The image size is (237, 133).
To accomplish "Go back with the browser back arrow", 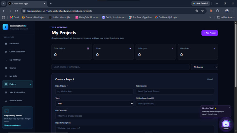I will (4, 11).
